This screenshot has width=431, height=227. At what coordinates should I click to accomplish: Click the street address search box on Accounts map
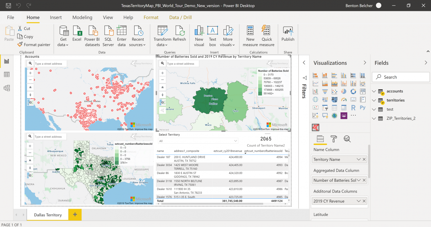(x=51, y=63)
